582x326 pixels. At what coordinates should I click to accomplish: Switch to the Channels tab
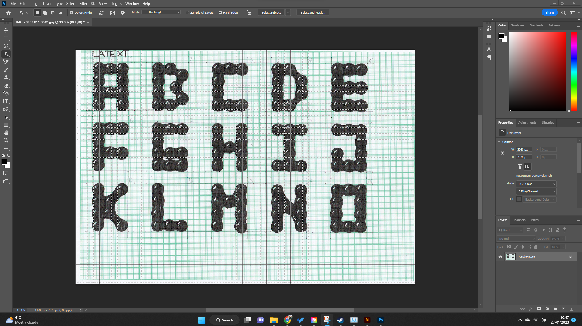click(x=519, y=220)
